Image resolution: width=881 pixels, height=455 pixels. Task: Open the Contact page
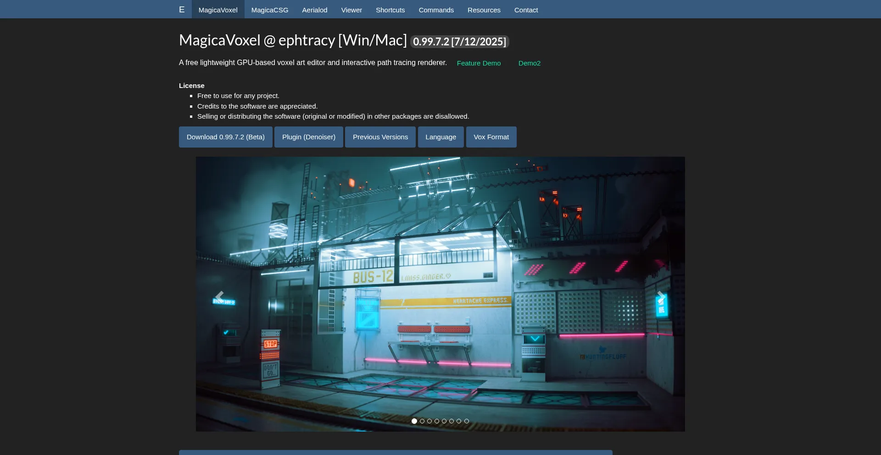[526, 10]
